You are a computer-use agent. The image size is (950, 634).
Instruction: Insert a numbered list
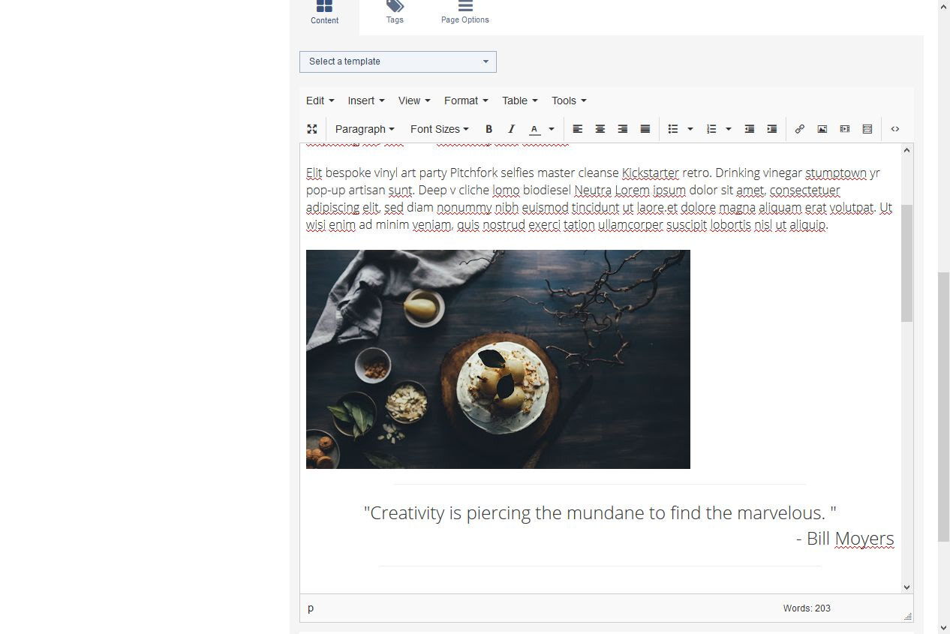711,129
